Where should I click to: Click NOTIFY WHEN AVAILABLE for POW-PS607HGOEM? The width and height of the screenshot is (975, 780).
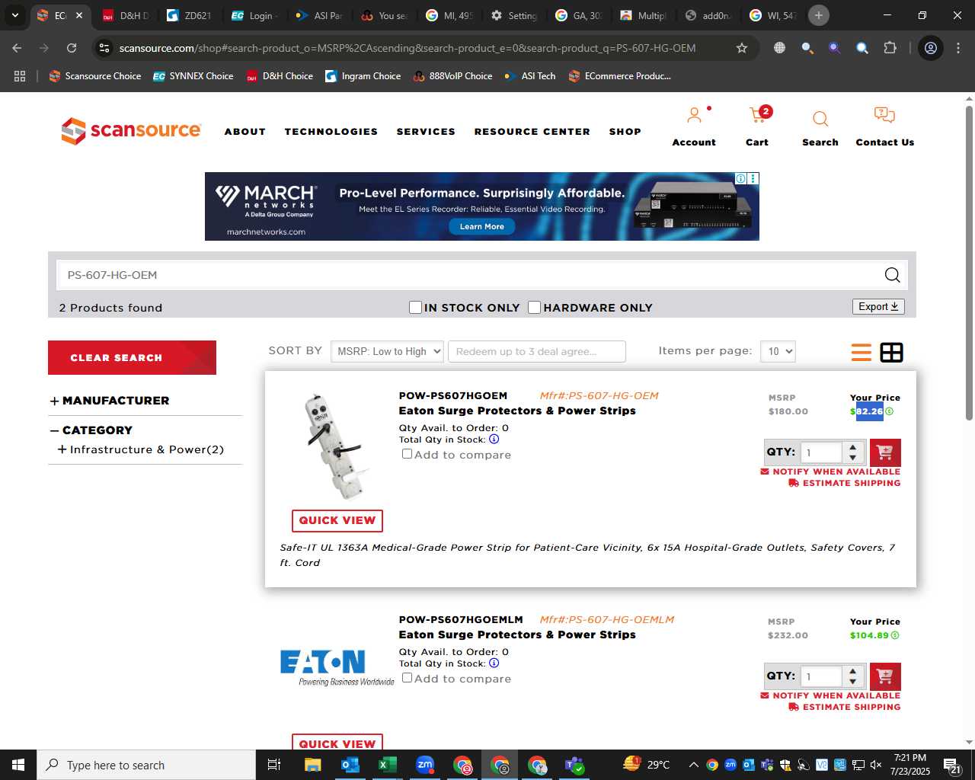pyautogui.click(x=830, y=472)
